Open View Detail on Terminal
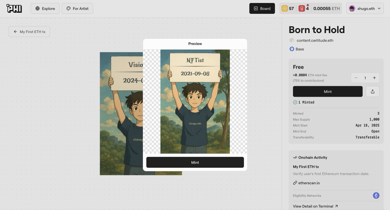 click(x=315, y=206)
